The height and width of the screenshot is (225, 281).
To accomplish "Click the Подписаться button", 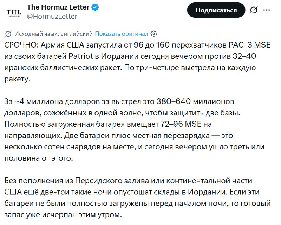I will [216, 10].
